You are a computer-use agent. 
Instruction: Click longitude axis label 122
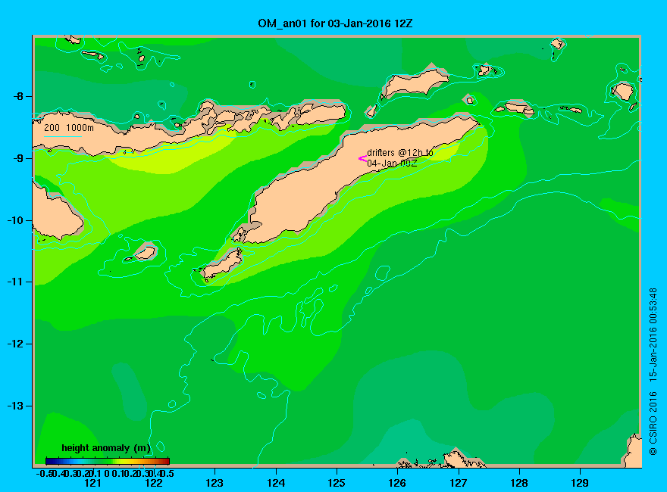click(154, 483)
